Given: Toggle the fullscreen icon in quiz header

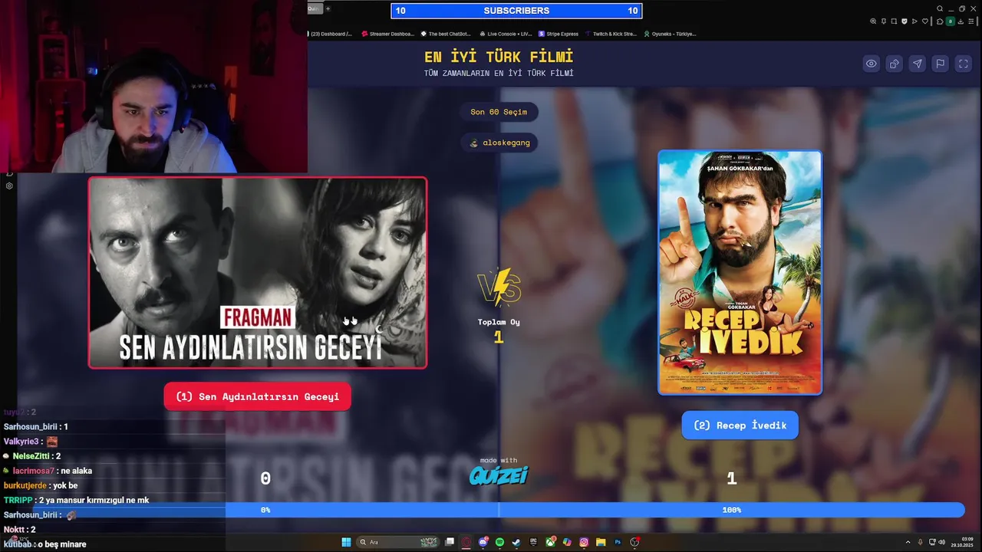Looking at the screenshot, I should point(963,64).
